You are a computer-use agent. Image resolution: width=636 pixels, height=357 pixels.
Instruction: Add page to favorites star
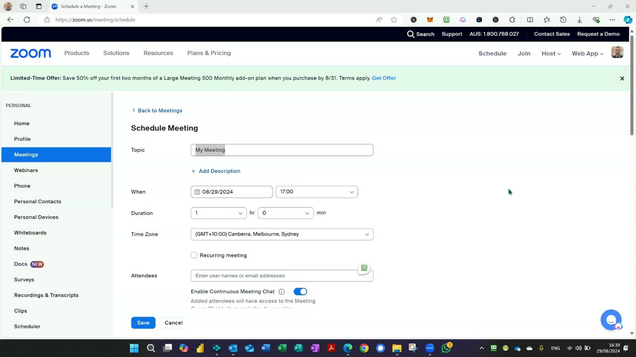pyautogui.click(x=394, y=20)
